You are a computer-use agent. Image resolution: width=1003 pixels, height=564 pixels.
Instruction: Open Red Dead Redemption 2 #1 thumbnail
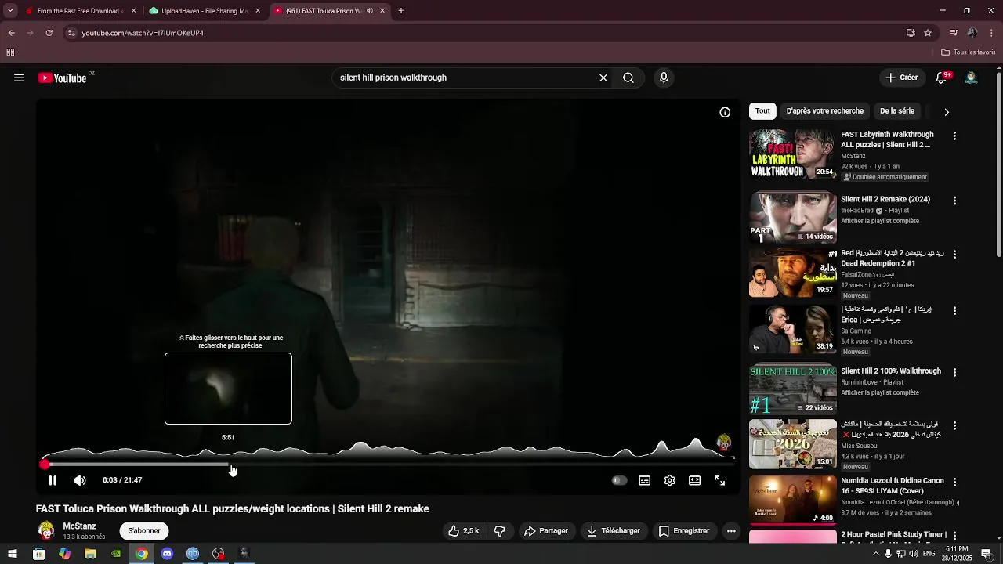click(793, 273)
